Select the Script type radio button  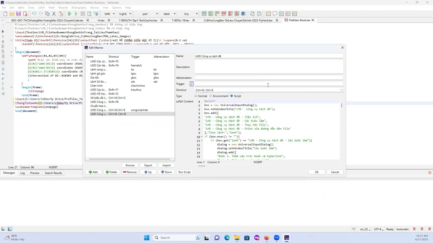(232, 96)
